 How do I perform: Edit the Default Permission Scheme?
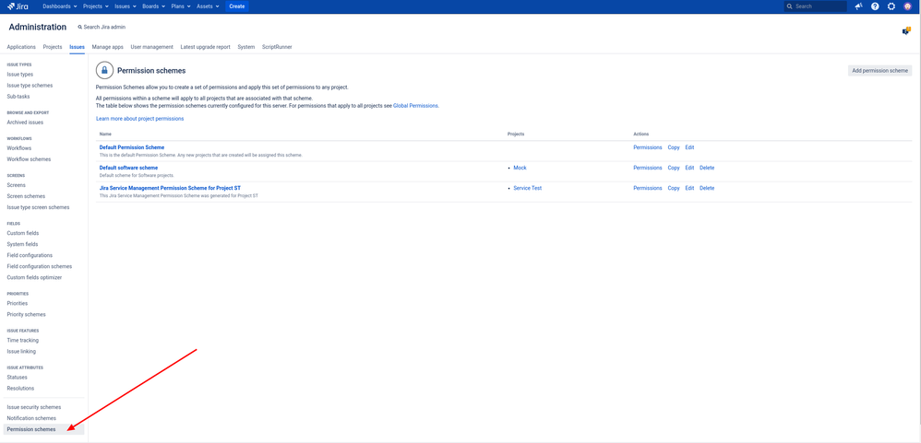(689, 147)
